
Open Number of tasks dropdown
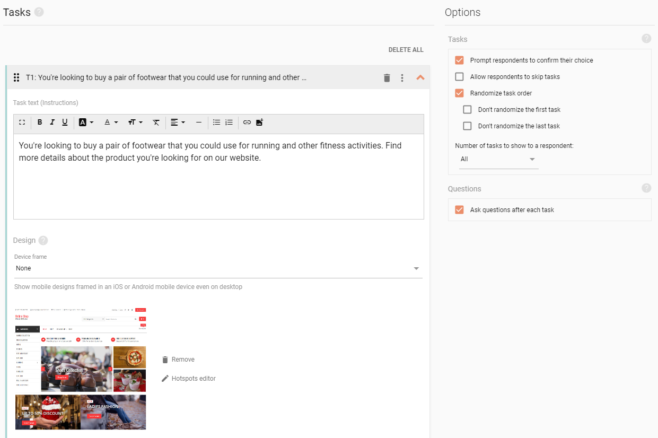coord(498,159)
